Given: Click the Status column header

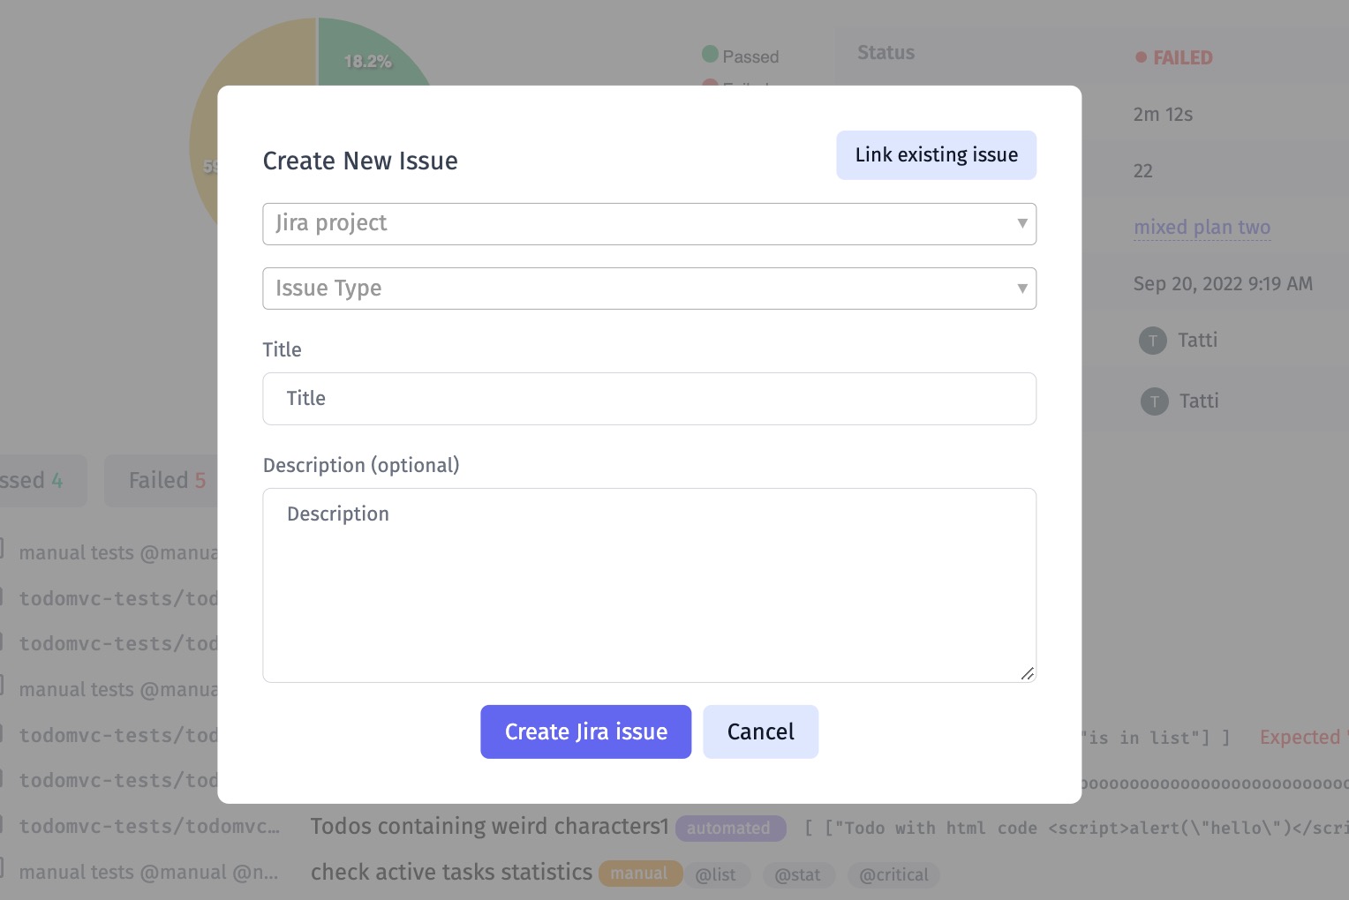Looking at the screenshot, I should (x=886, y=53).
